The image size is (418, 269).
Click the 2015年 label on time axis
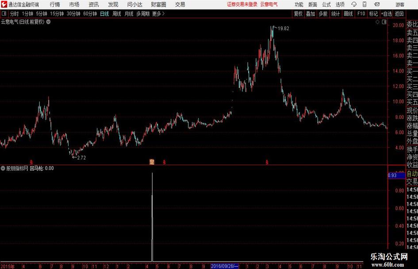8,266
